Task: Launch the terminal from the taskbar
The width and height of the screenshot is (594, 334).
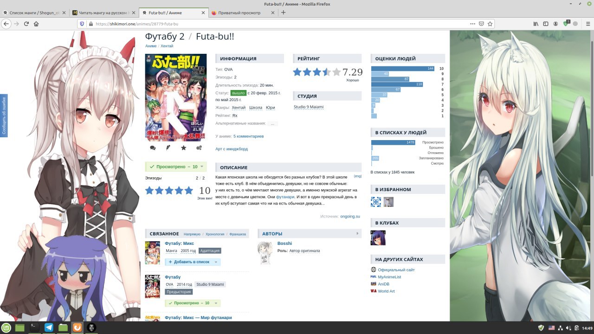Action: point(34,328)
